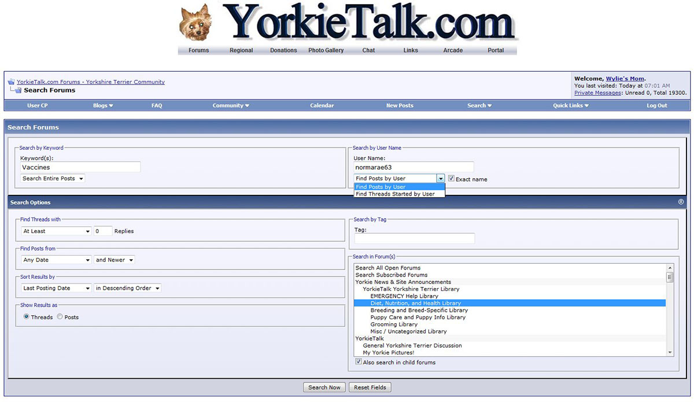Click the Tag input field

tap(415, 238)
